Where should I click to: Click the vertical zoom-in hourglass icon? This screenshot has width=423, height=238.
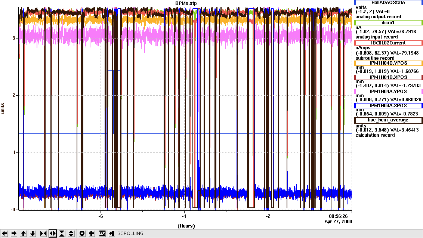click(x=62, y=234)
